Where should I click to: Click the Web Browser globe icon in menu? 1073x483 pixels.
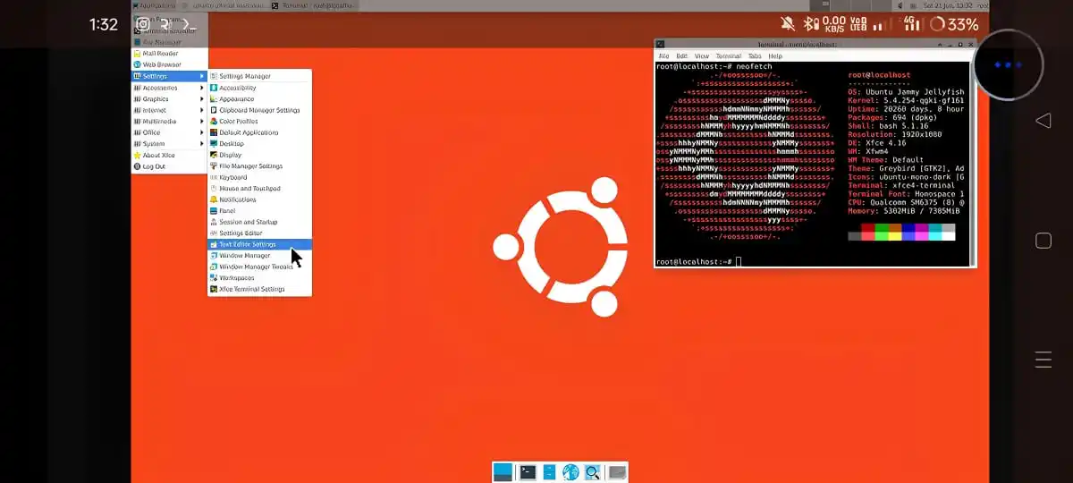(x=137, y=64)
